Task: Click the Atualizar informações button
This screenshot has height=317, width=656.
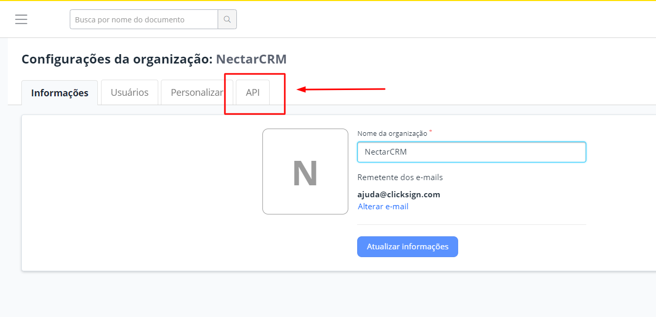Action: pos(408,247)
